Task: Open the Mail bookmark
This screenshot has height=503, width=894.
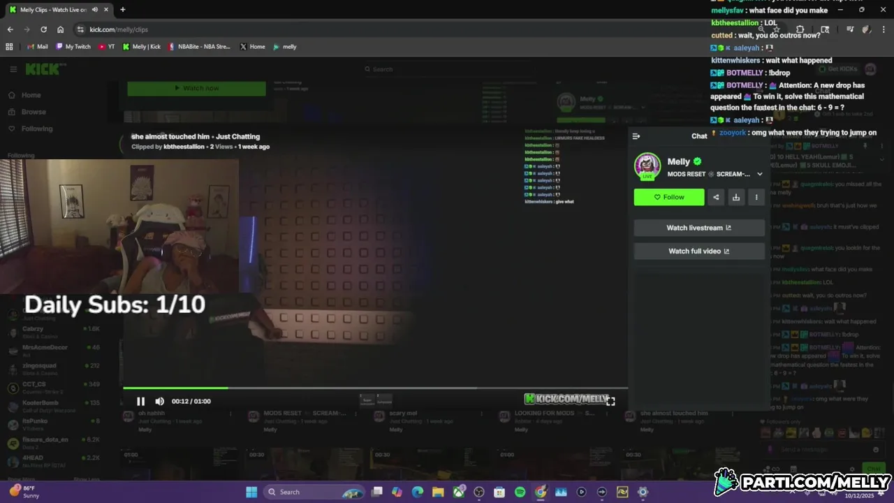Action: [x=37, y=47]
